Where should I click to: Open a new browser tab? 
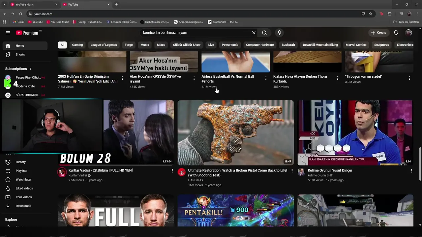point(116,5)
